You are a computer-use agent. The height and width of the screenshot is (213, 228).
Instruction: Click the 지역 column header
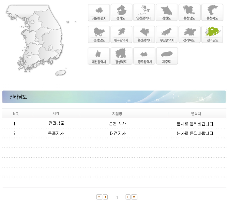56,113
